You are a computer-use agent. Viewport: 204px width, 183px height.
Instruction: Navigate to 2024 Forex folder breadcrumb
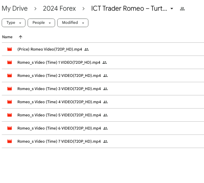click(59, 9)
